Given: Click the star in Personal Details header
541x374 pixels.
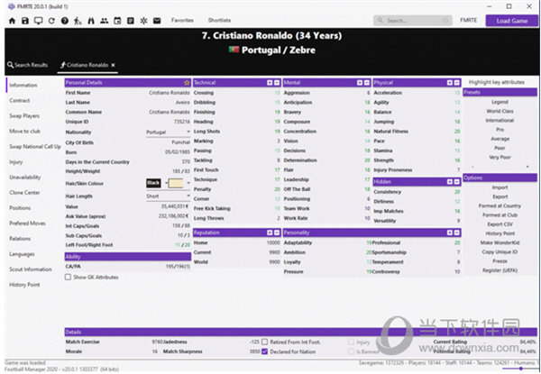Looking at the screenshot, I should coord(187,82).
